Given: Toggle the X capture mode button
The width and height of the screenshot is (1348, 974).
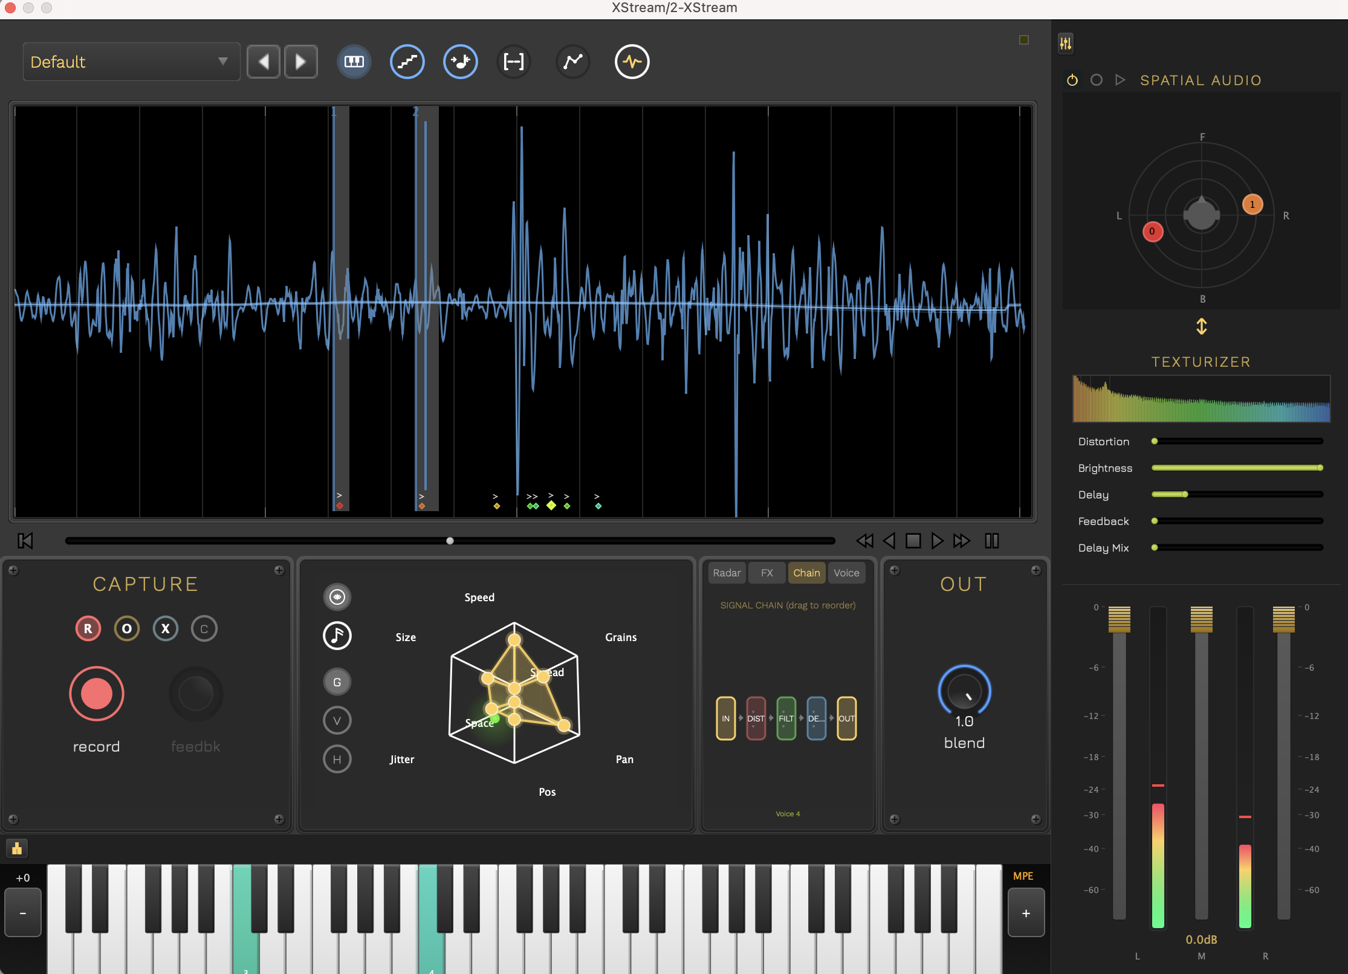Looking at the screenshot, I should [165, 628].
